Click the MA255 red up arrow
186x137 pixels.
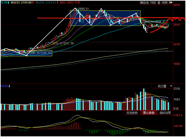pyautogui.click(x=57, y=2)
